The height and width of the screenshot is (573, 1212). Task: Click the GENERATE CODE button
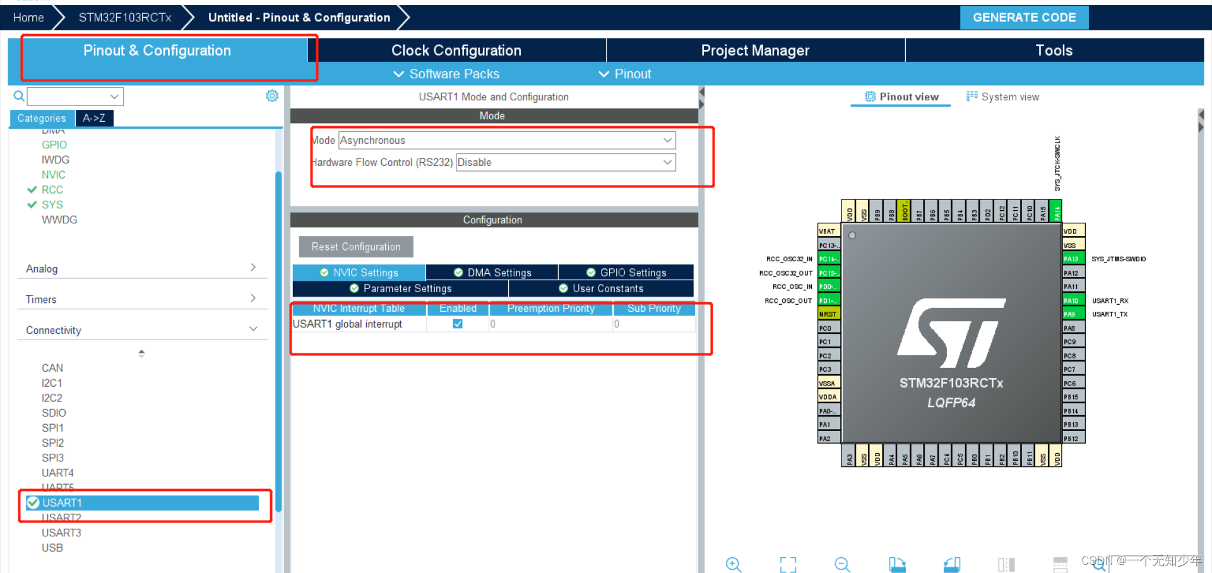[1024, 17]
